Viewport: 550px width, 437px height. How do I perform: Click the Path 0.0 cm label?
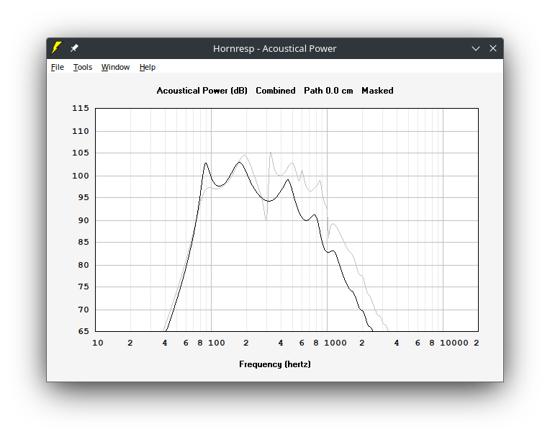tap(328, 91)
